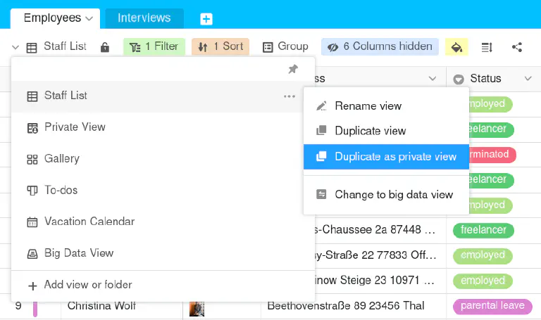Open the 1 Filter settings
This screenshot has height=320, width=541.
pyautogui.click(x=154, y=47)
